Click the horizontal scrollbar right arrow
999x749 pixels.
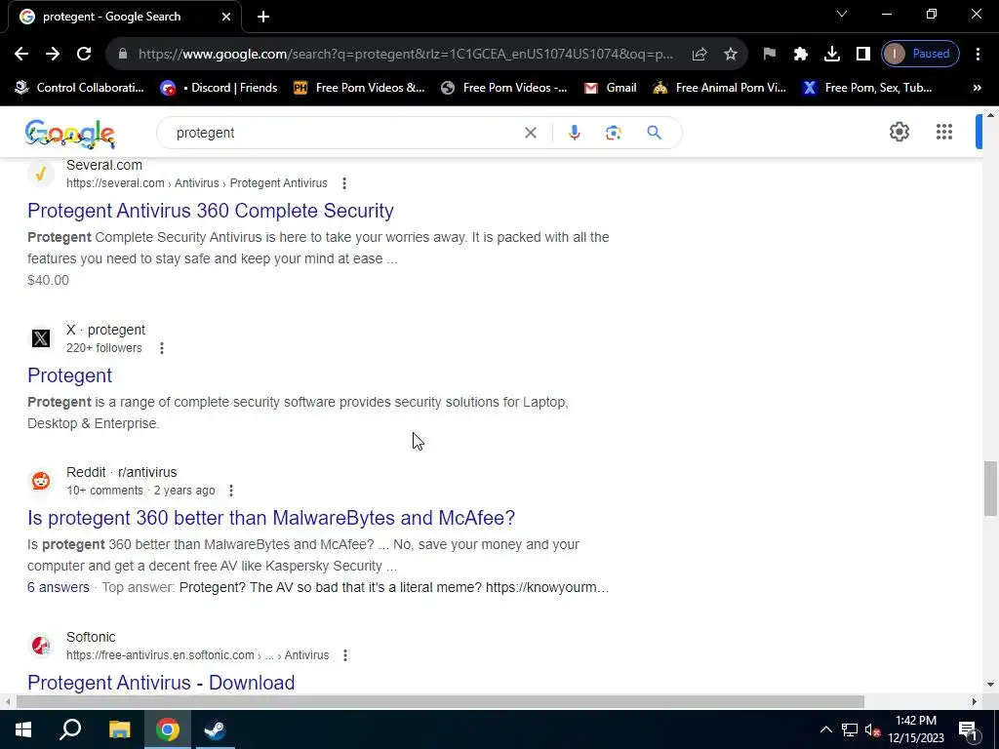[974, 702]
